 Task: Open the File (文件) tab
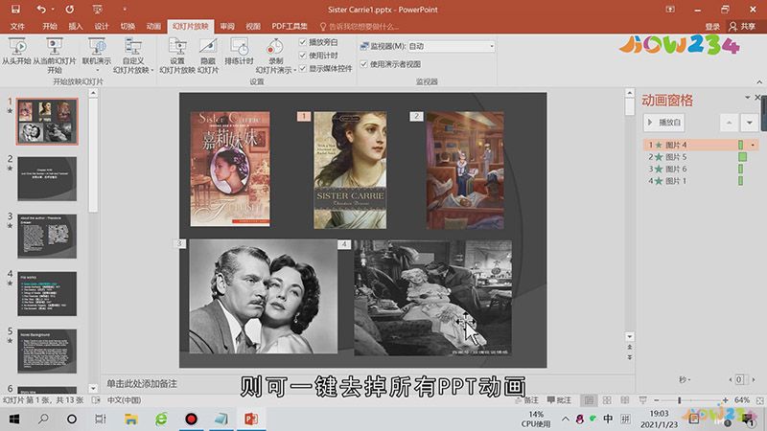17,27
